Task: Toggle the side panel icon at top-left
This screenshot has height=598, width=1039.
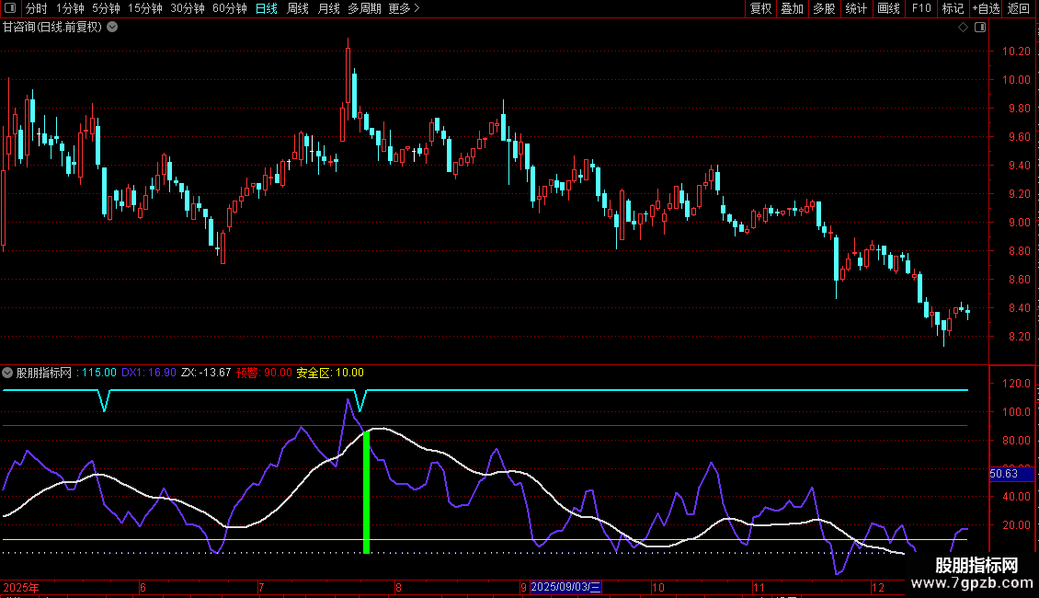Action: pos(10,8)
